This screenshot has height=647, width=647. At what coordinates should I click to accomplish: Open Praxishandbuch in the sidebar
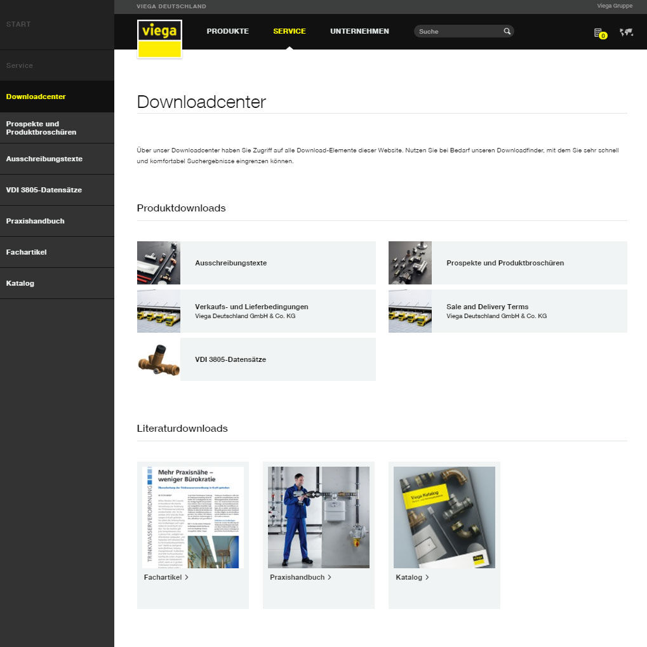[57, 221]
